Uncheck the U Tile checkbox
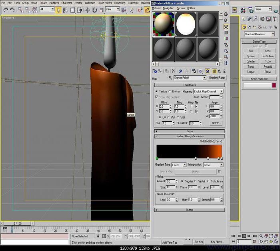 pos(196,106)
